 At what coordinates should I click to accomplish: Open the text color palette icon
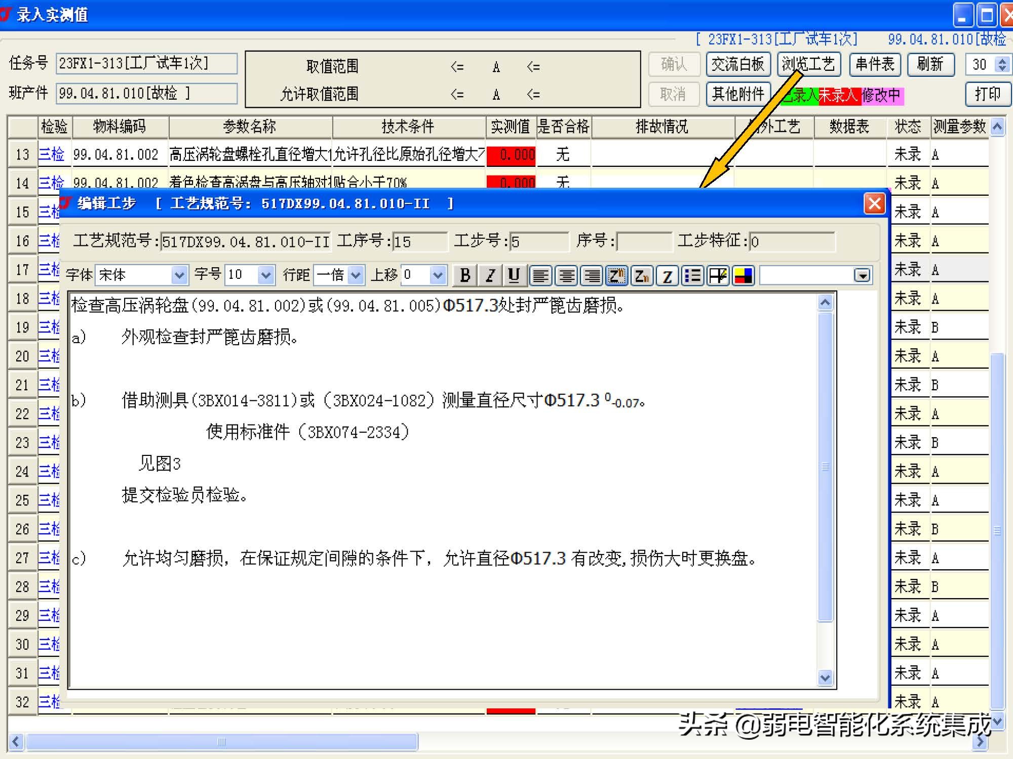(743, 276)
